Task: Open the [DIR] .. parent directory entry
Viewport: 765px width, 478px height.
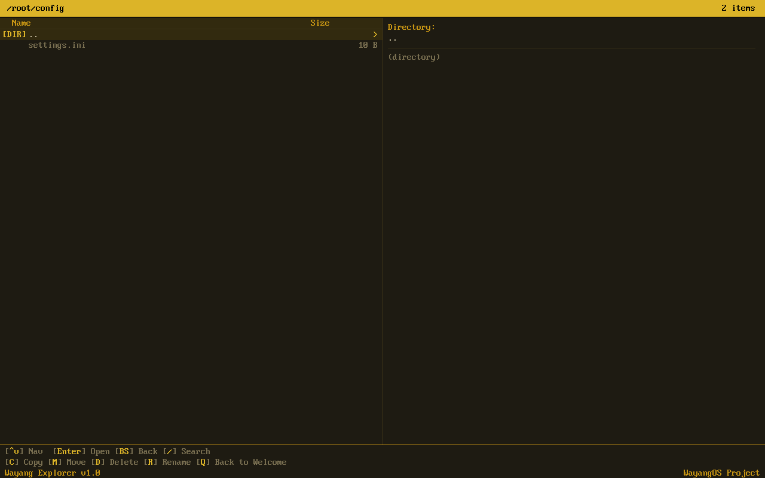Action: (20, 34)
